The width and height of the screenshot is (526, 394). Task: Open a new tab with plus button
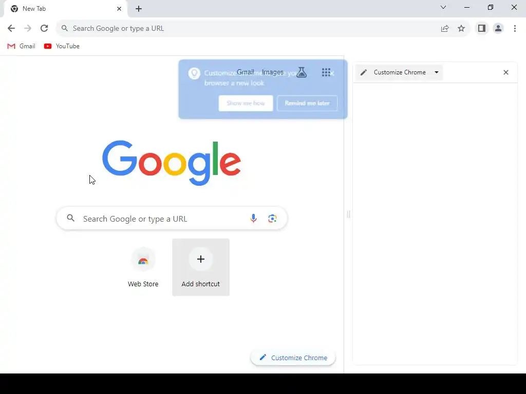(139, 9)
